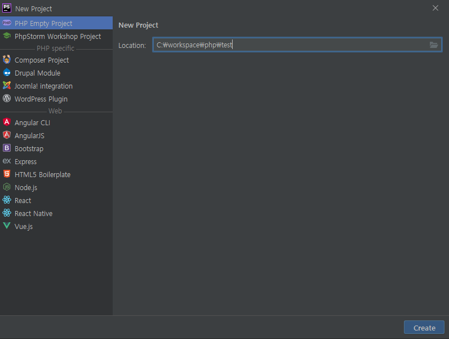Click the HTML5 Boilerplate icon
This screenshot has width=449, height=339.
click(7, 174)
